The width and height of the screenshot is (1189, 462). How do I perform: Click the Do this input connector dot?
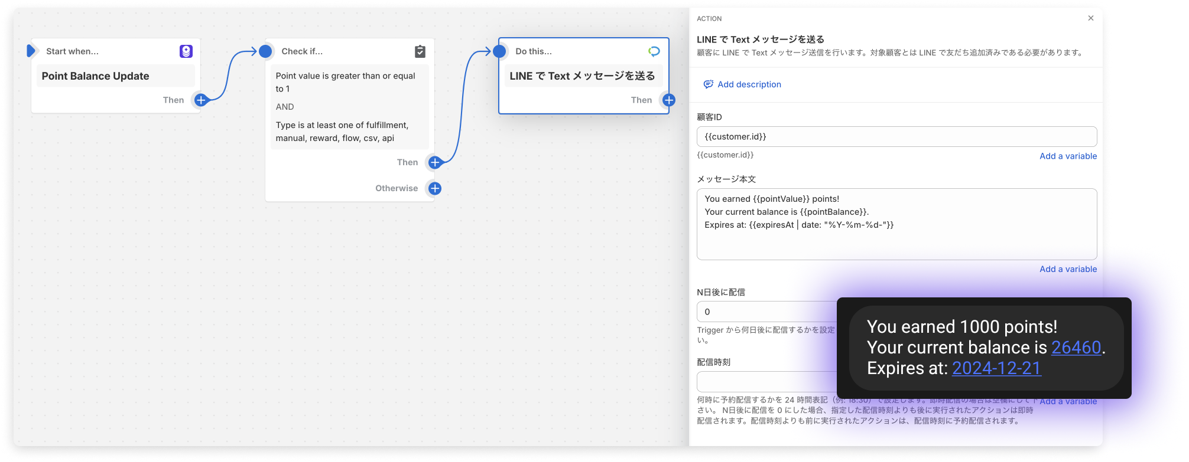coord(499,51)
